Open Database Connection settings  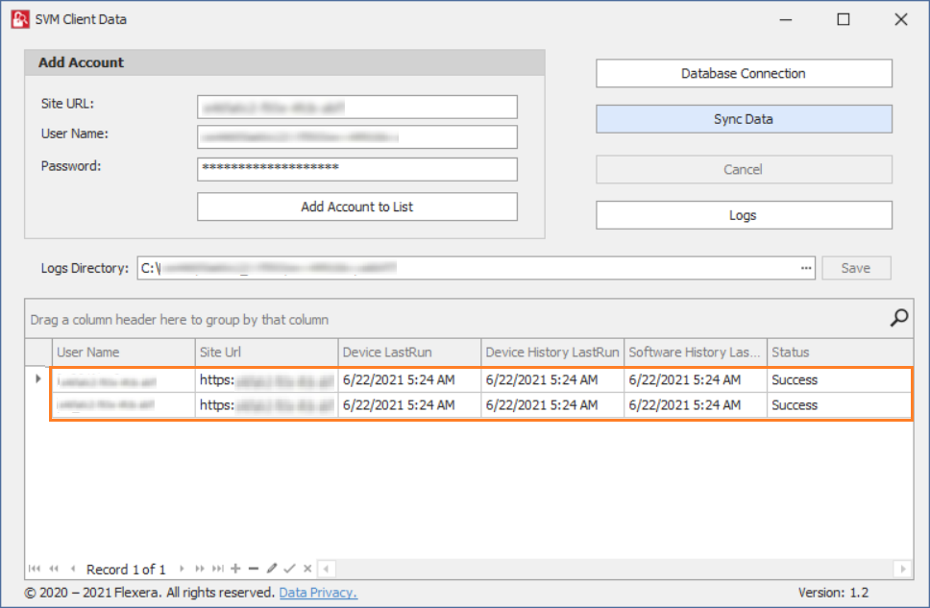pyautogui.click(x=744, y=73)
